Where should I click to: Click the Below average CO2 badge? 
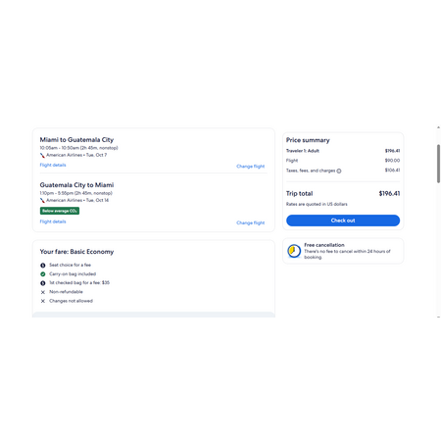tap(60, 211)
